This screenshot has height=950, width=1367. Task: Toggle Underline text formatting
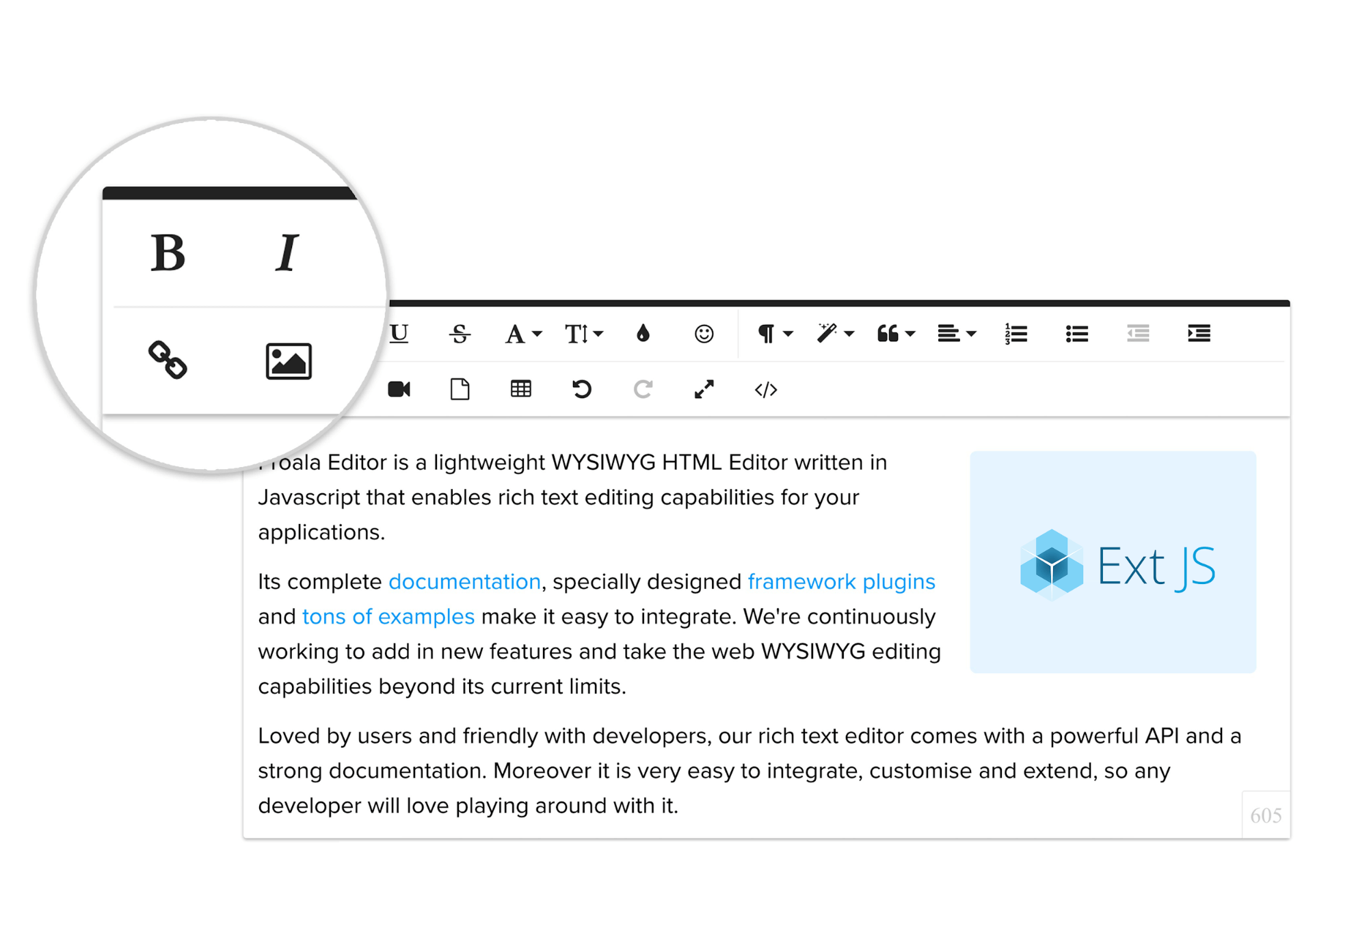399,334
